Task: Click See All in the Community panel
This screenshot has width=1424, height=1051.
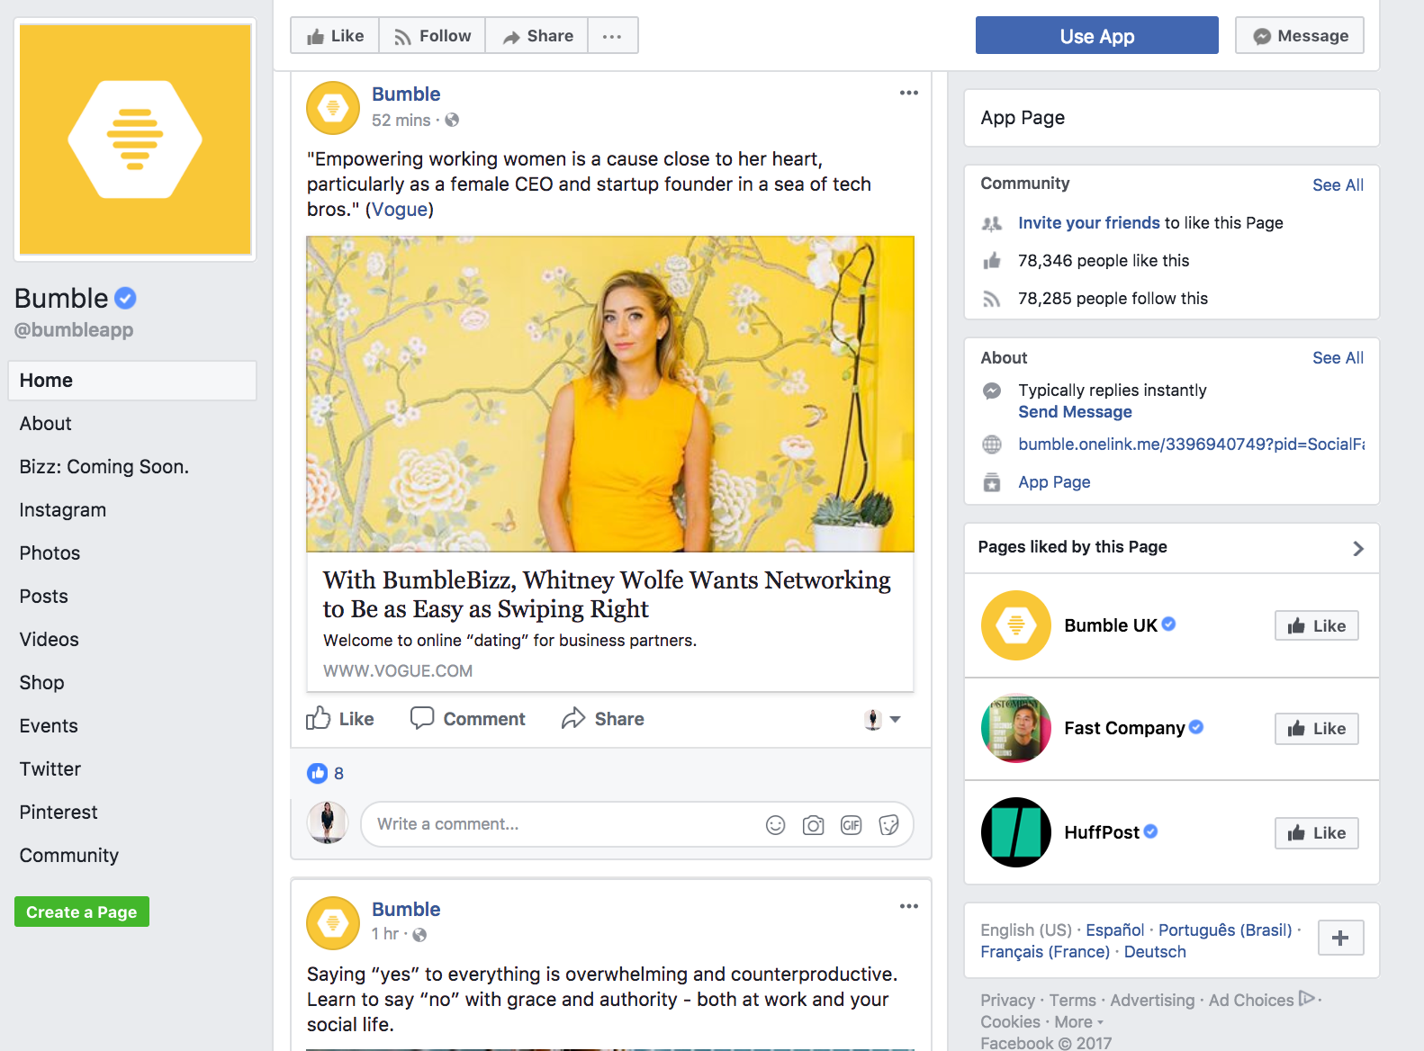Action: coord(1338,185)
